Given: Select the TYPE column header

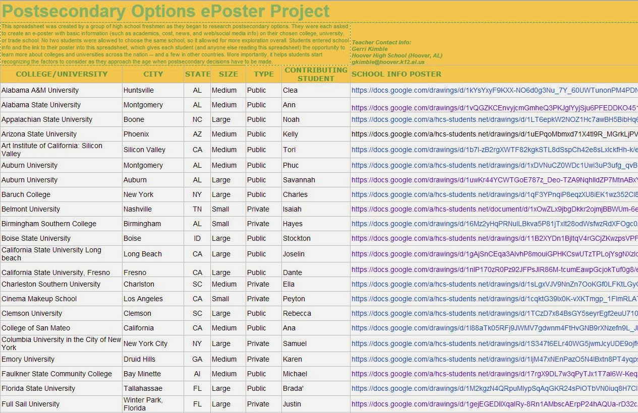Looking at the screenshot, I should click(x=264, y=74).
